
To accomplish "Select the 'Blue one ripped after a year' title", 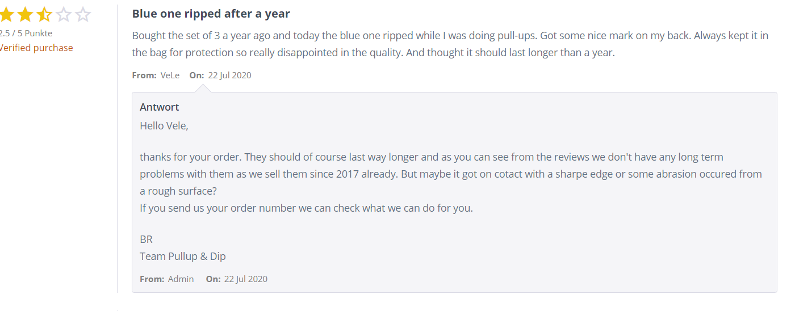I will pyautogui.click(x=211, y=14).
